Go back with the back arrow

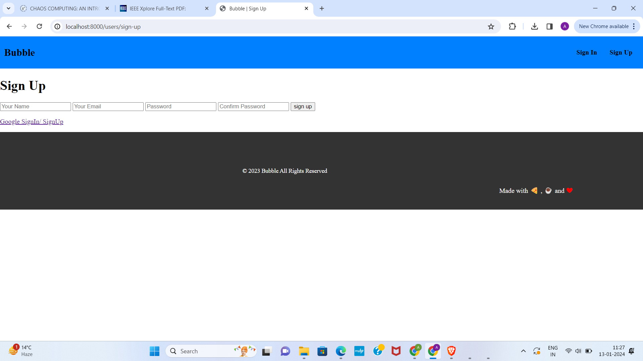pyautogui.click(x=9, y=26)
